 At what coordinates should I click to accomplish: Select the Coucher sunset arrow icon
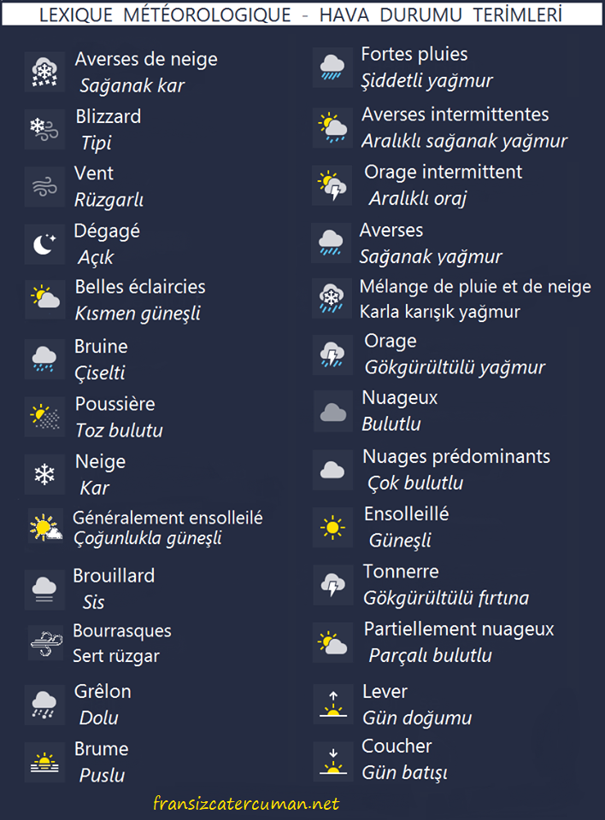[x=333, y=761]
